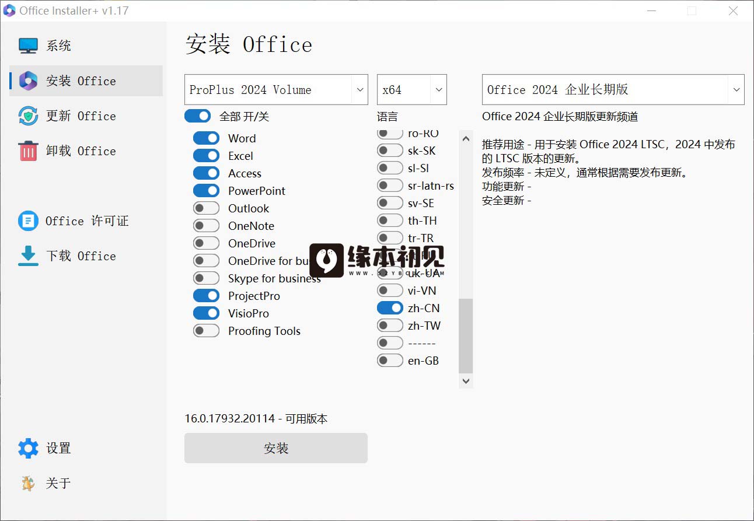The image size is (754, 521).
Task: Open 设置 from the sidebar
Action: (86, 448)
